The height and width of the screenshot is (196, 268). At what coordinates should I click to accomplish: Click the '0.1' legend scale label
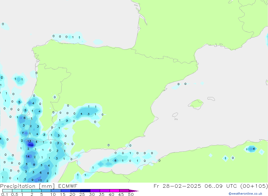point(5,194)
